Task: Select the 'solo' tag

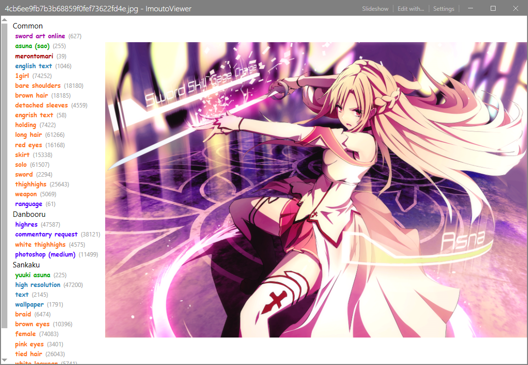Action: [21, 164]
